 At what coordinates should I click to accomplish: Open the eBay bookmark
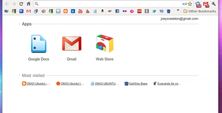(110, 11)
